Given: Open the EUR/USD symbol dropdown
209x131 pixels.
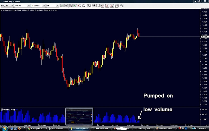Looking at the screenshot, I should coord(7,6).
